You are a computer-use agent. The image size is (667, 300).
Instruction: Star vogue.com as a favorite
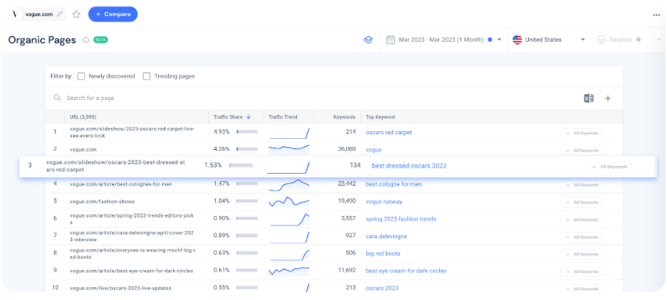pos(76,14)
